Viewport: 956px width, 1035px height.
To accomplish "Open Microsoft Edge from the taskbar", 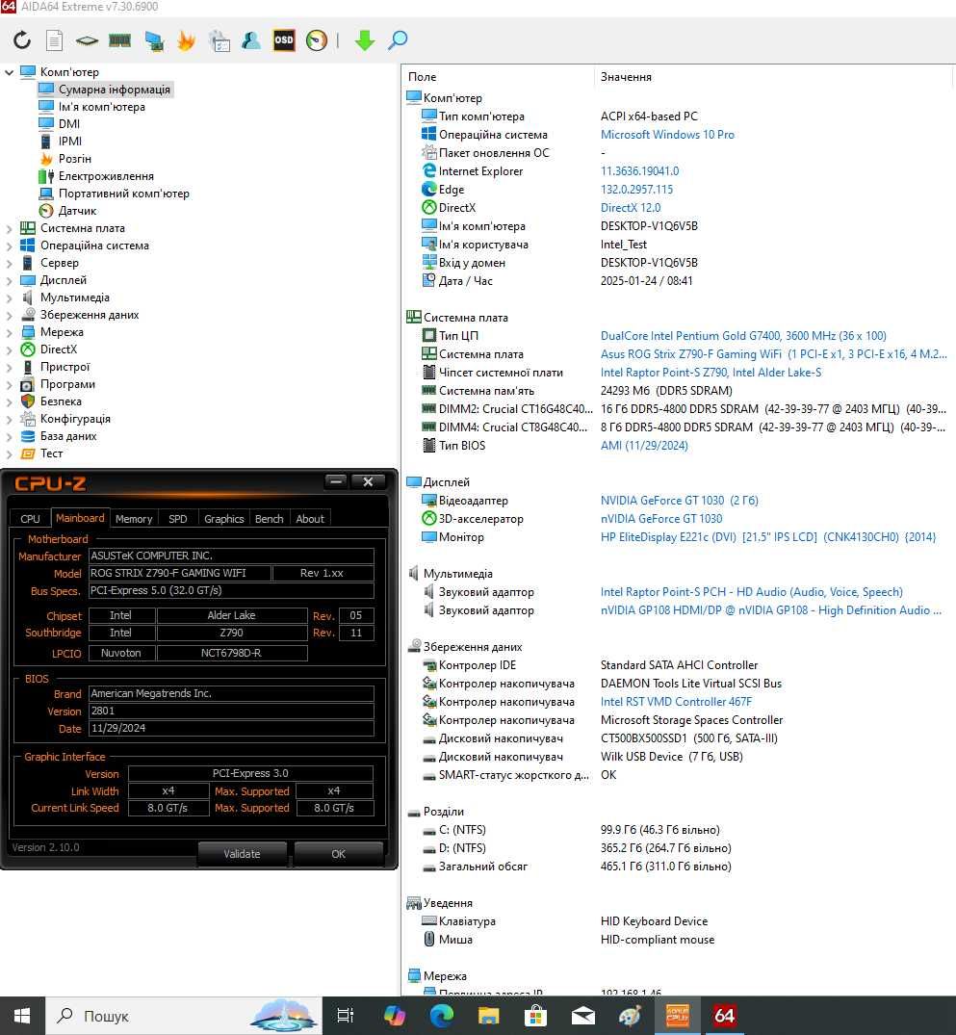I will point(442,1015).
